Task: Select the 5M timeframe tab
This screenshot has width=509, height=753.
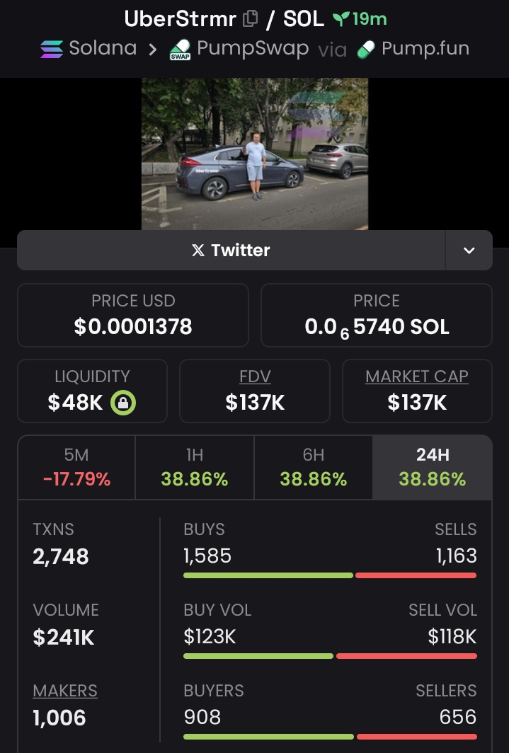Action: (77, 467)
